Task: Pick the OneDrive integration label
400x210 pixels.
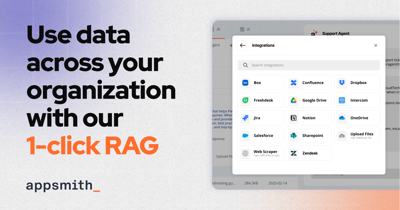Action: (x=359, y=118)
